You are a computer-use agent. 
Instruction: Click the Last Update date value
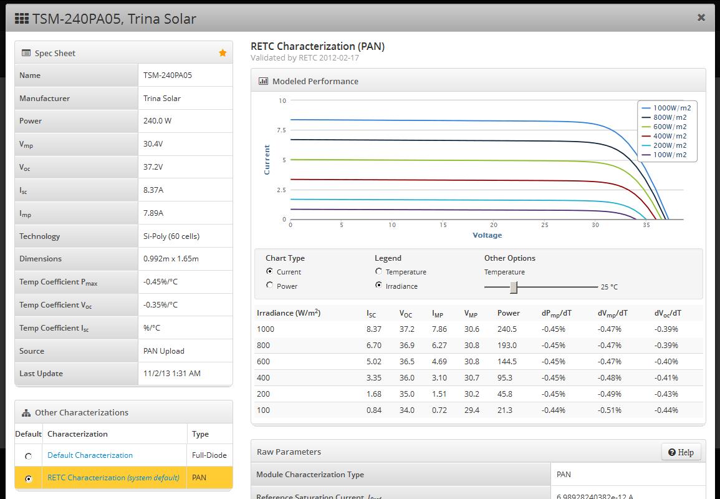[x=171, y=373]
